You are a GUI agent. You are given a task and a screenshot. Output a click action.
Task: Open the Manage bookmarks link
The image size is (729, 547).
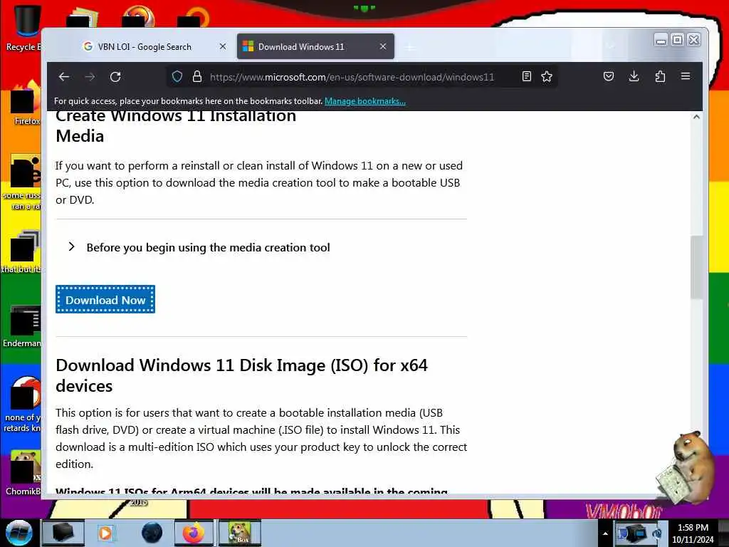pyautogui.click(x=365, y=101)
